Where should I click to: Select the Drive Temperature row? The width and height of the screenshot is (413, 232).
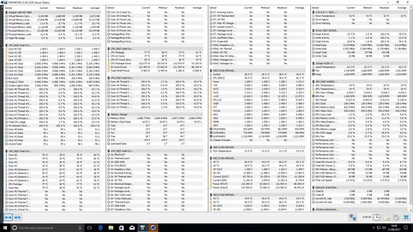tap(360, 15)
